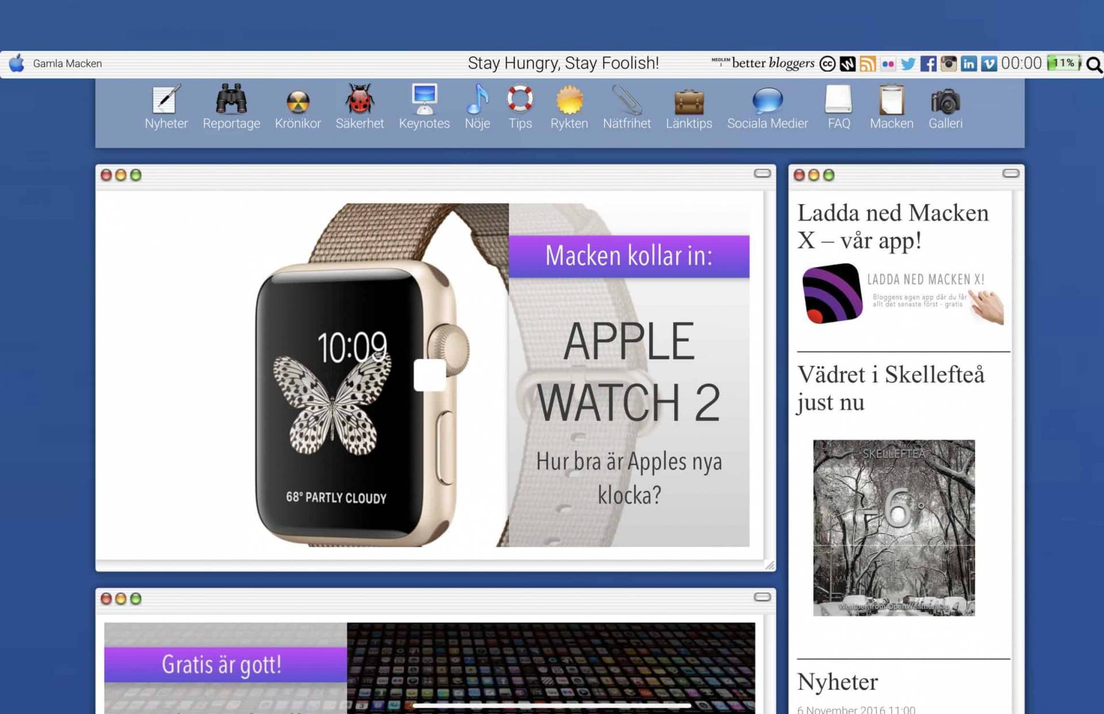This screenshot has width=1104, height=714.
Task: Click the Skellefteå weather widget image
Action: [894, 528]
